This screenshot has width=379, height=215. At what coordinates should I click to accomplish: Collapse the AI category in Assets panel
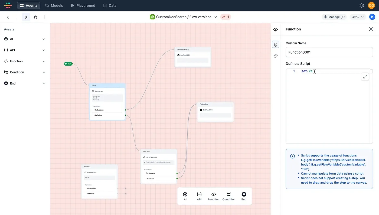(44, 39)
